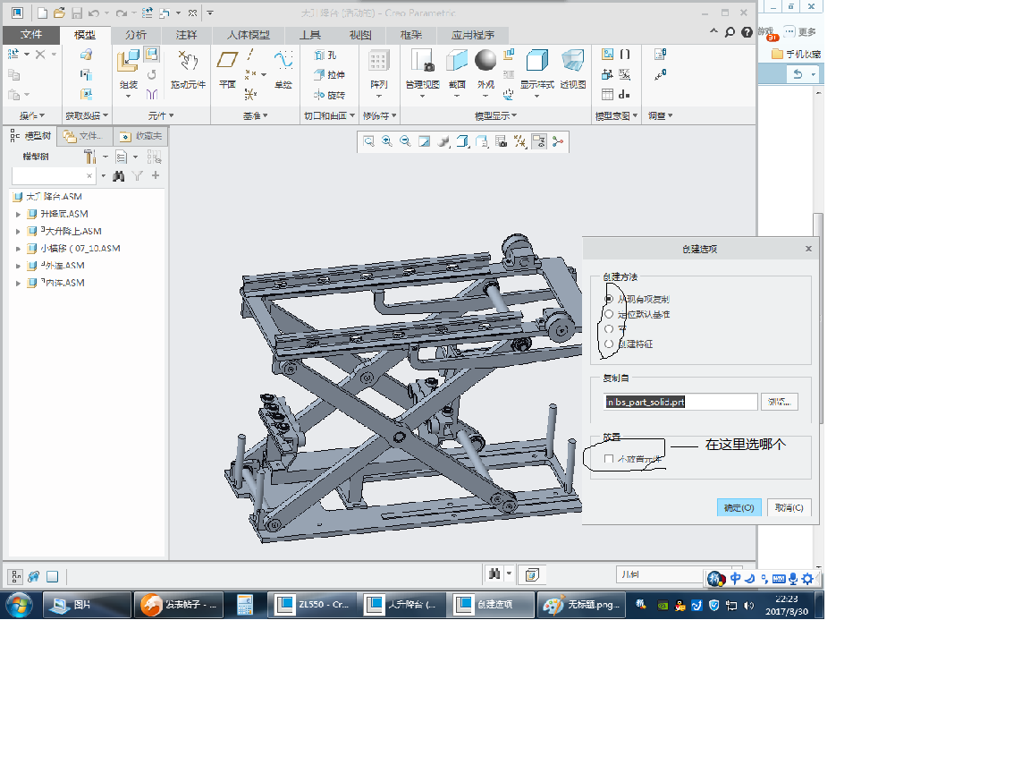This screenshot has width=1030, height=773.
Task: Open 无标题.png Paint taskbar item
Action: click(x=581, y=605)
